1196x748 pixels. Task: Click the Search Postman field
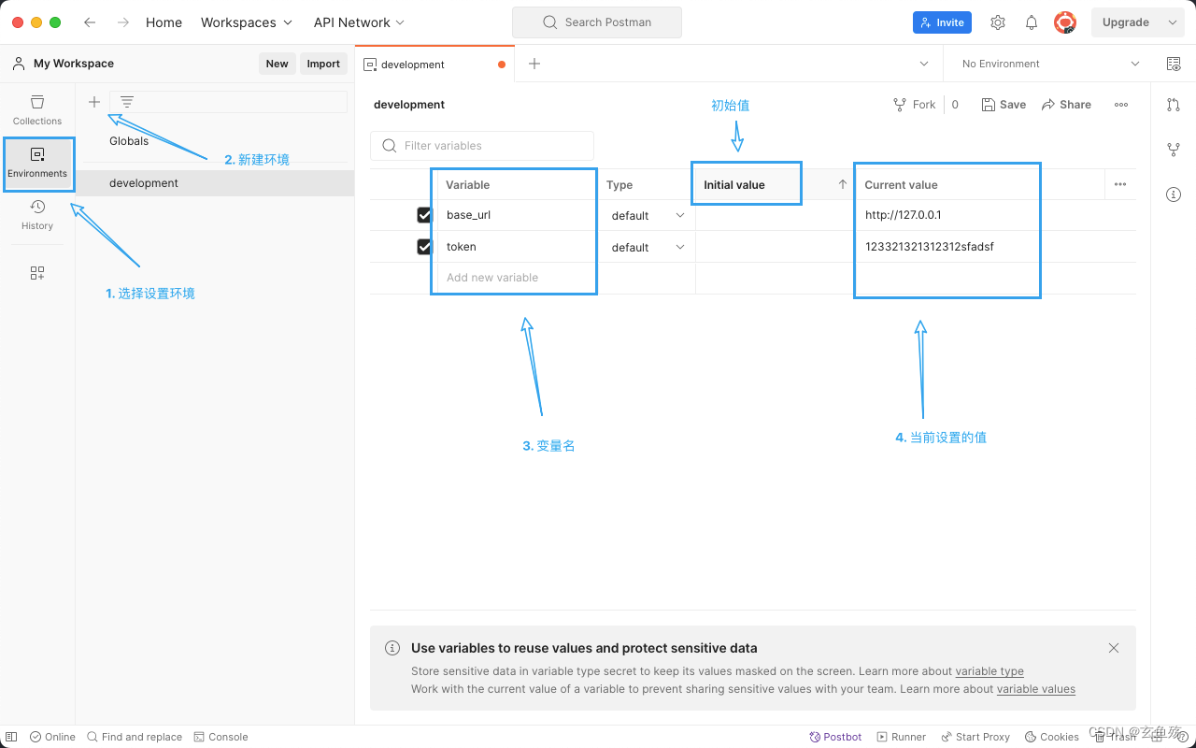(x=597, y=22)
